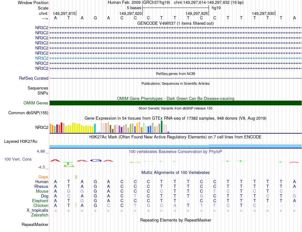Click Publications: Sequences in Scientific Articles title
This screenshot has width=302, height=232.
pyautogui.click(x=175, y=83)
